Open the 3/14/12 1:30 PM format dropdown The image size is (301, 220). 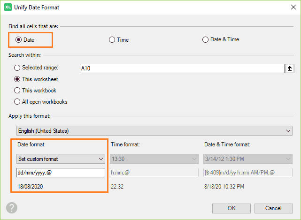(x=248, y=159)
